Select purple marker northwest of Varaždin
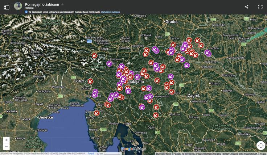This screenshot has width=267, height=155. (x=186, y=66)
